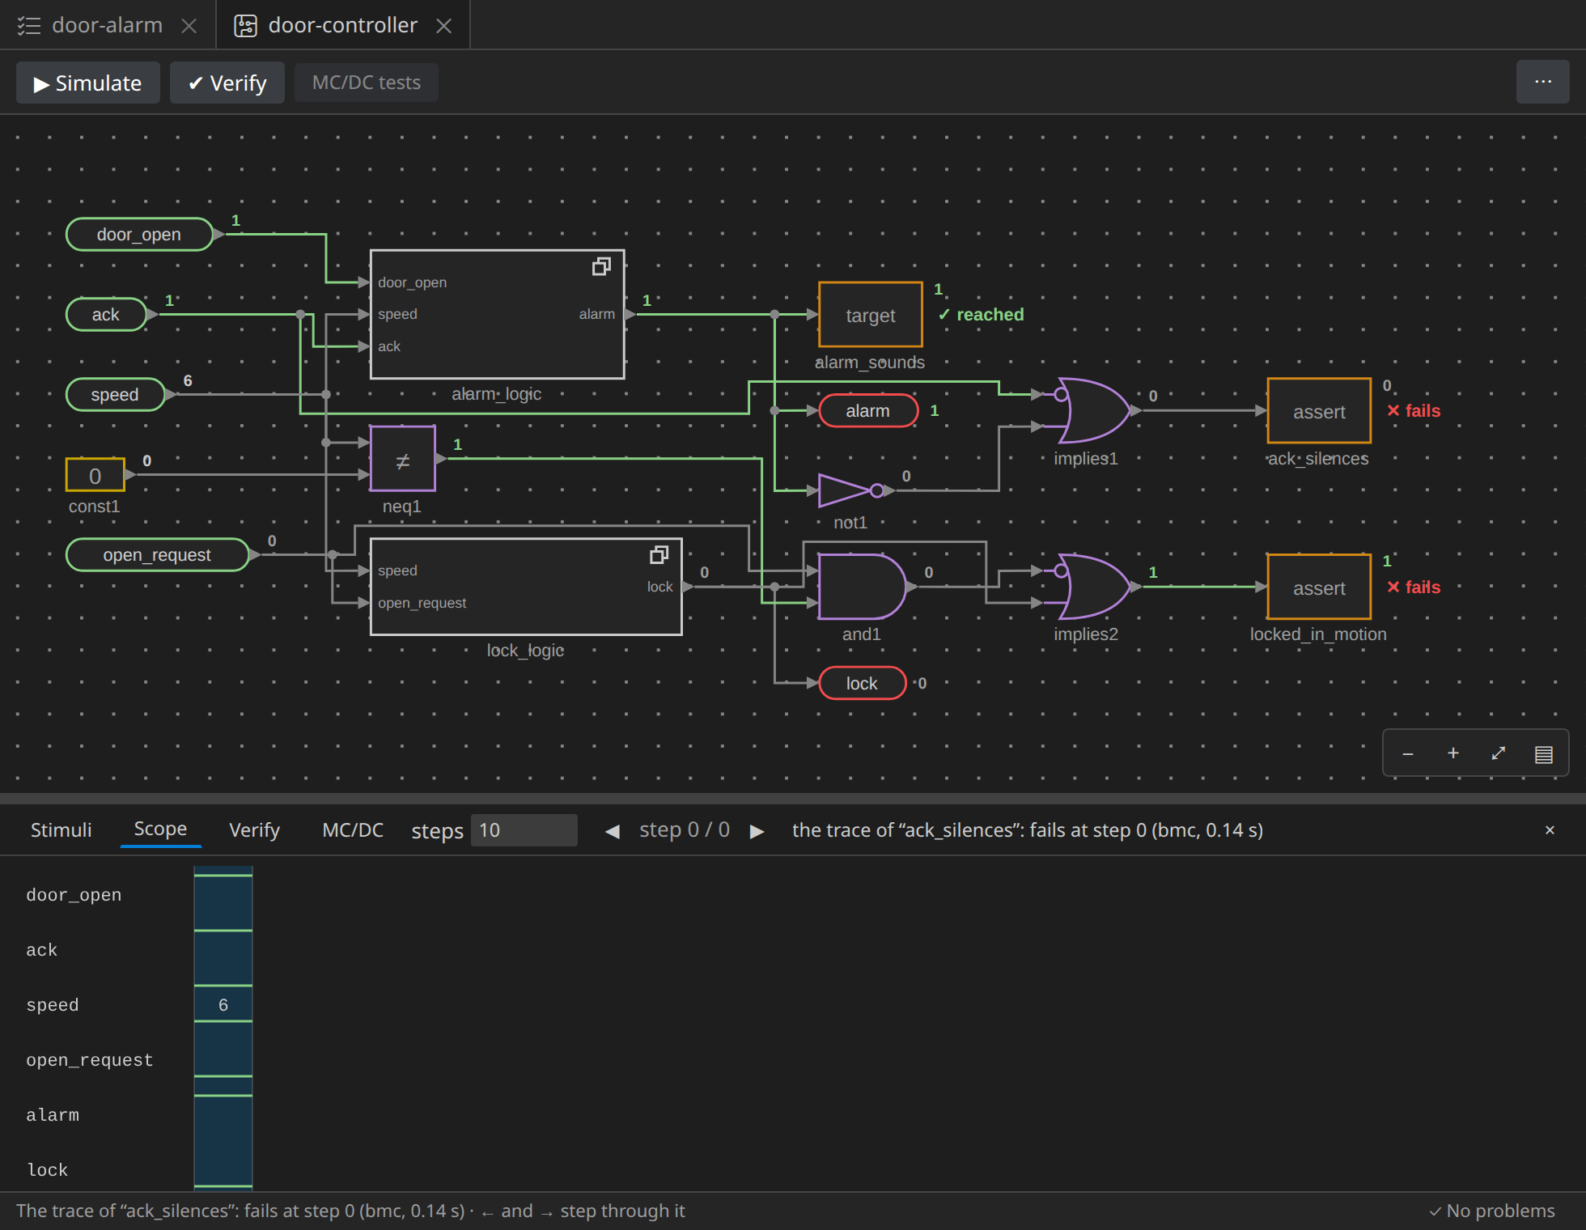1586x1230 pixels.
Task: Close the door-controller tab
Action: pyautogui.click(x=443, y=26)
